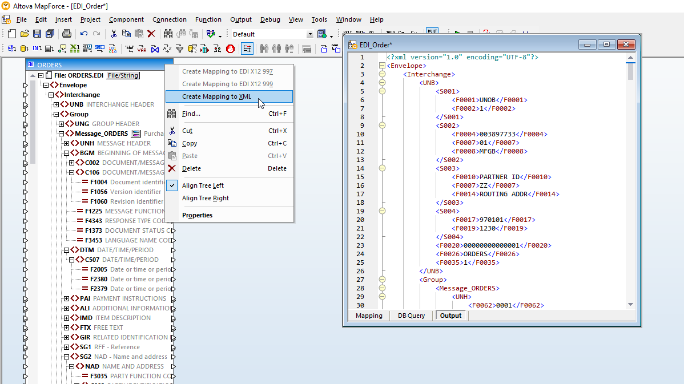Insert a Text File component icon

coord(49,49)
